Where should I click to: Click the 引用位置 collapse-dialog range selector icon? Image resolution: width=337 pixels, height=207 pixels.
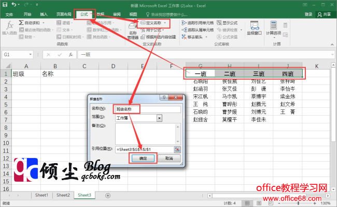[x=177, y=149]
